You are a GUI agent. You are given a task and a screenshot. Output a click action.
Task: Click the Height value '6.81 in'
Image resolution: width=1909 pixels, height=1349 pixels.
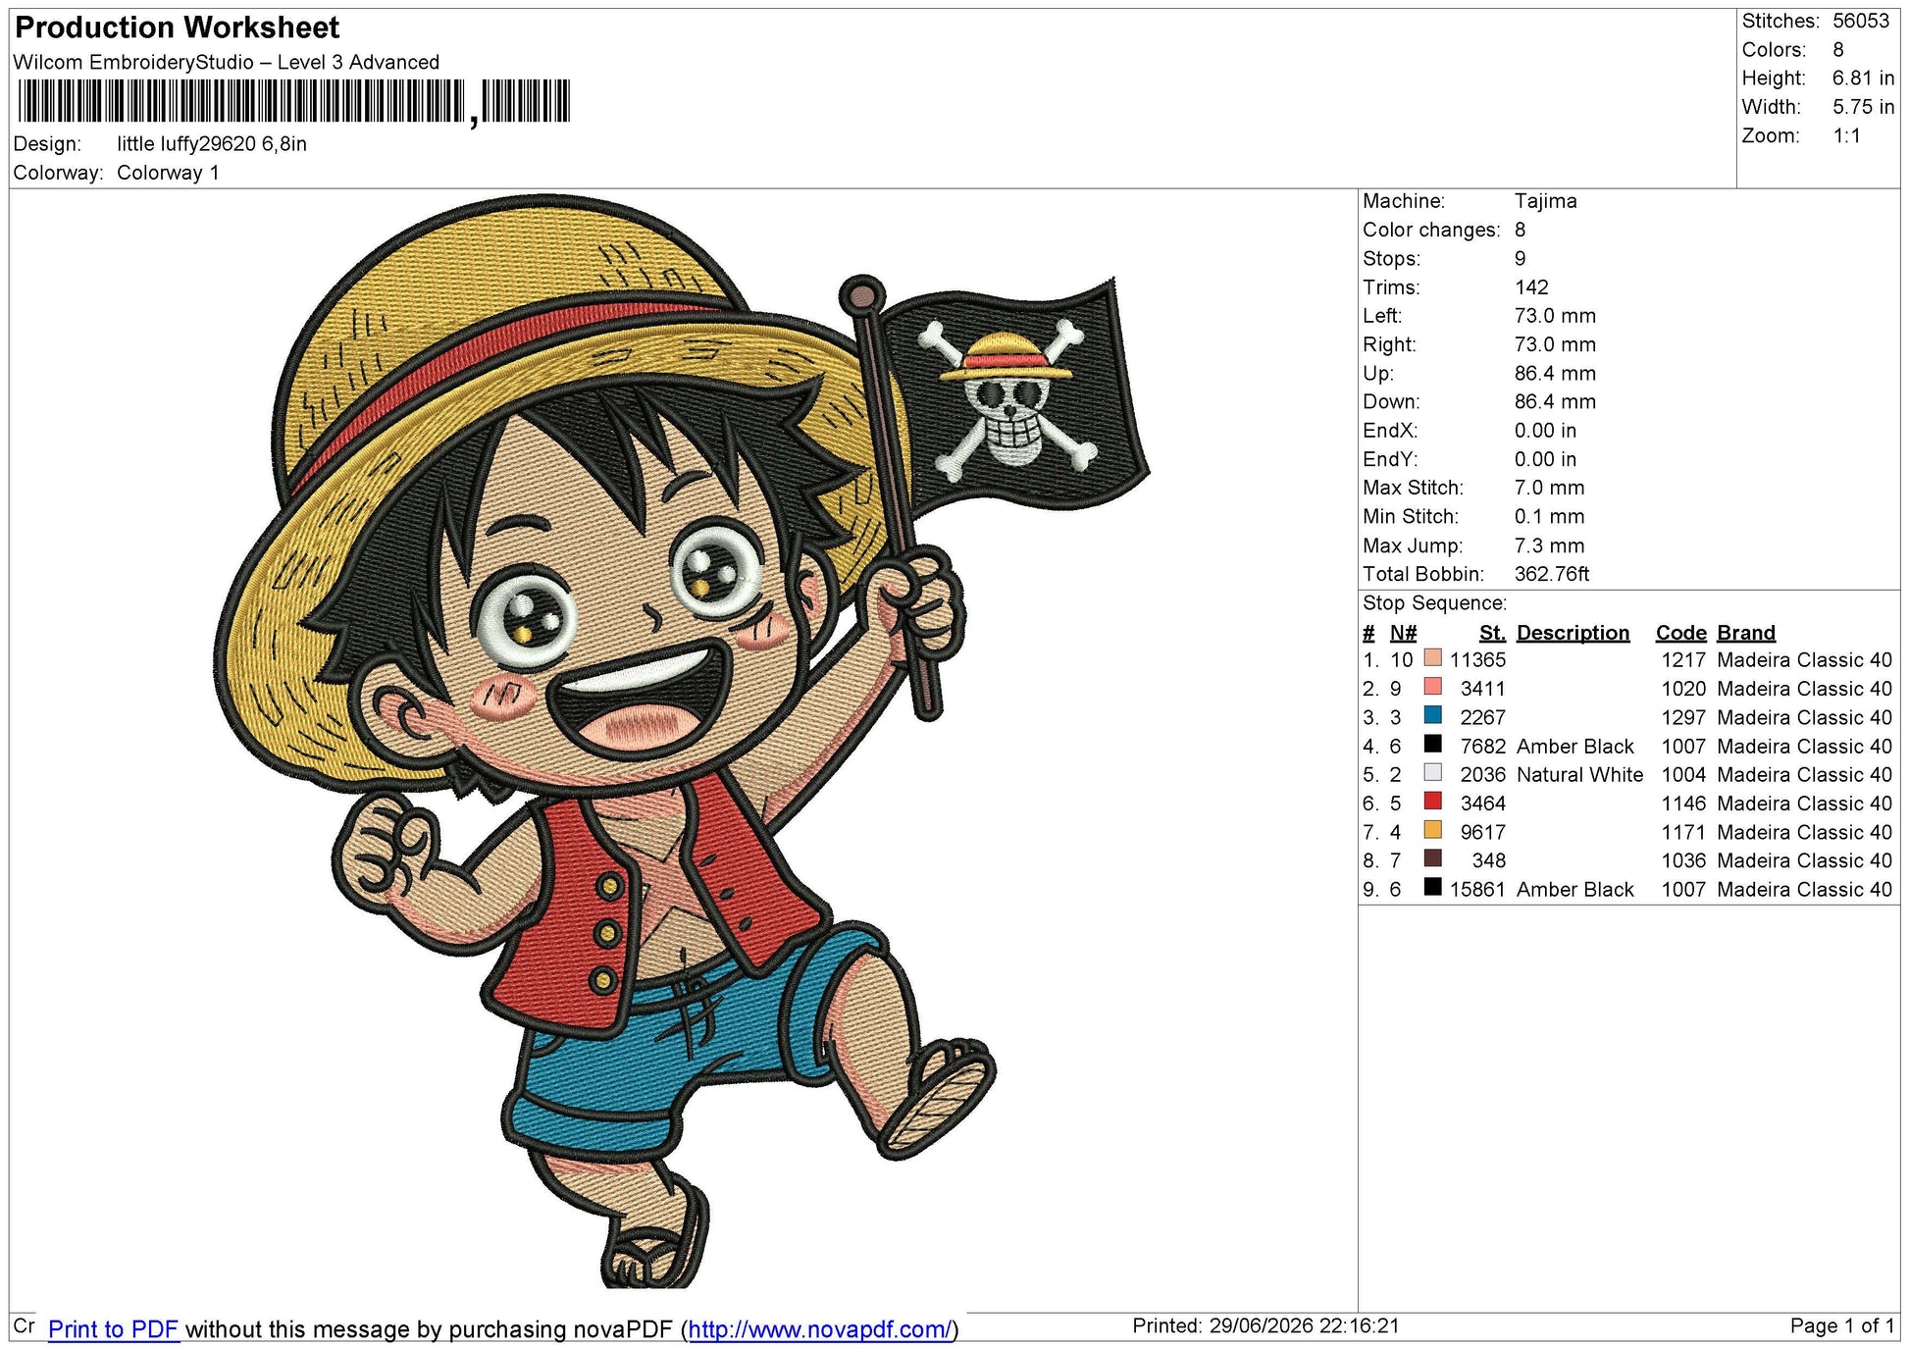click(1863, 78)
